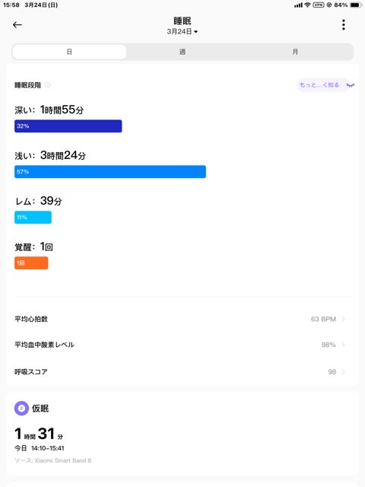365x487 pixels.
Task: Open the three-dot more options menu
Action: tap(343, 25)
